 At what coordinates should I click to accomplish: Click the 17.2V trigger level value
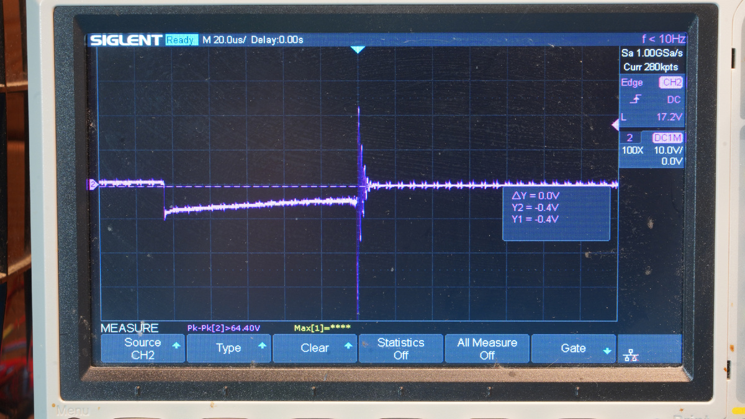point(669,117)
